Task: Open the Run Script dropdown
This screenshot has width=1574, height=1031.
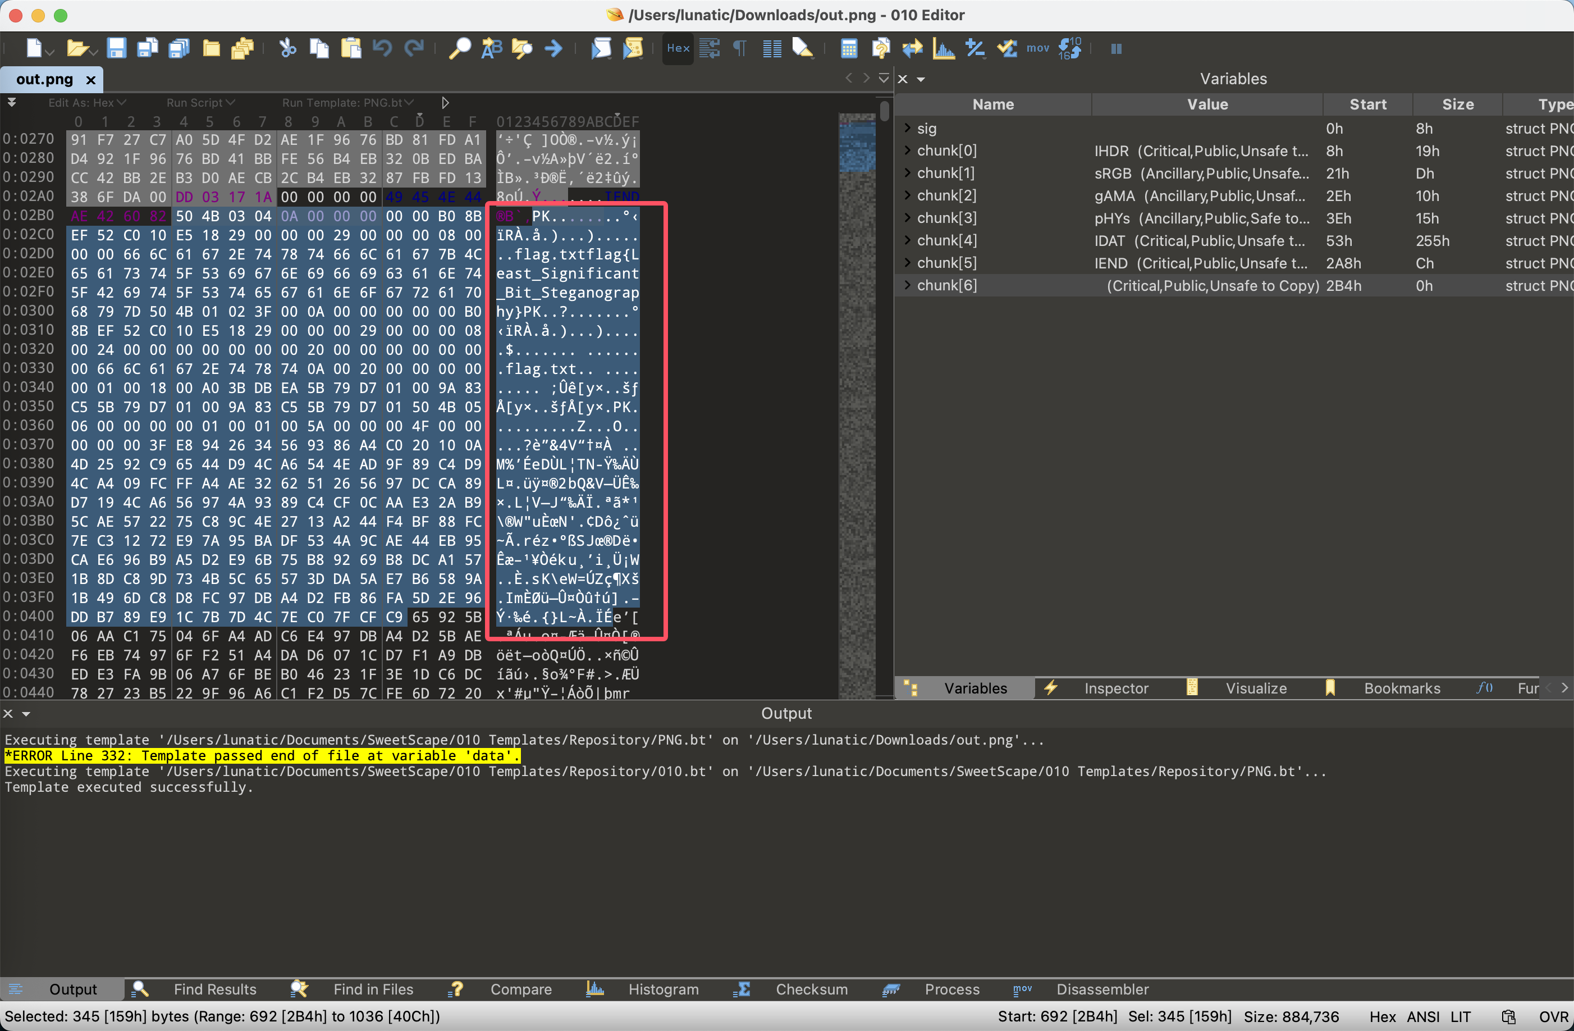Action: click(x=200, y=103)
